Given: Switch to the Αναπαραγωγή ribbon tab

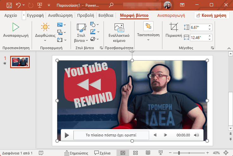Looking at the screenshot, I should point(171,16).
